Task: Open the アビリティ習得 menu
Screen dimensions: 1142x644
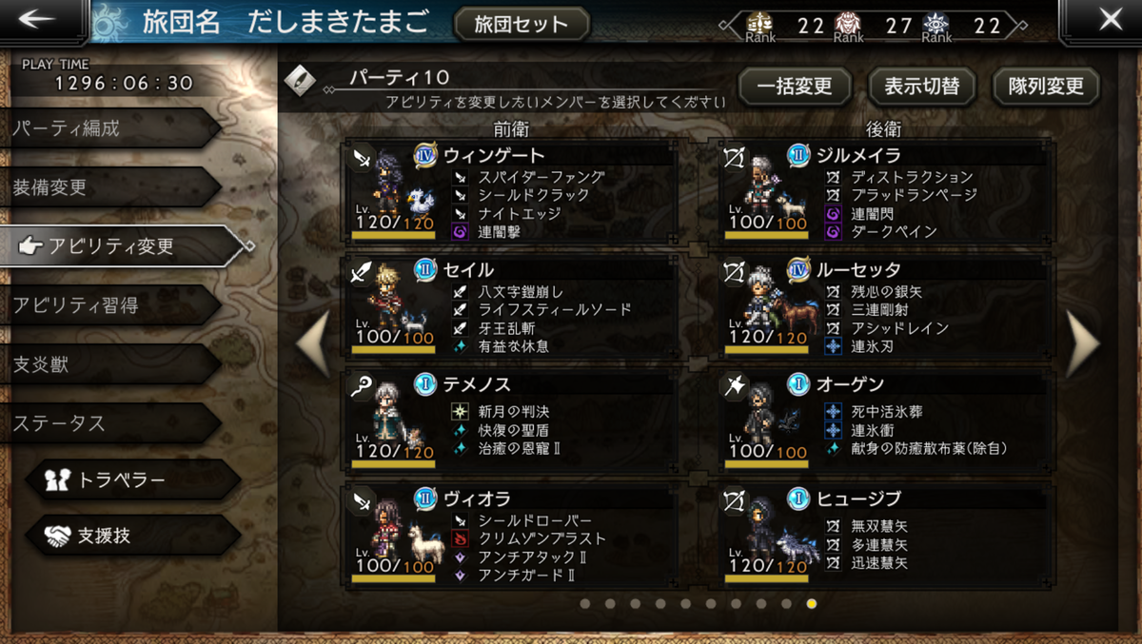Action: point(109,305)
